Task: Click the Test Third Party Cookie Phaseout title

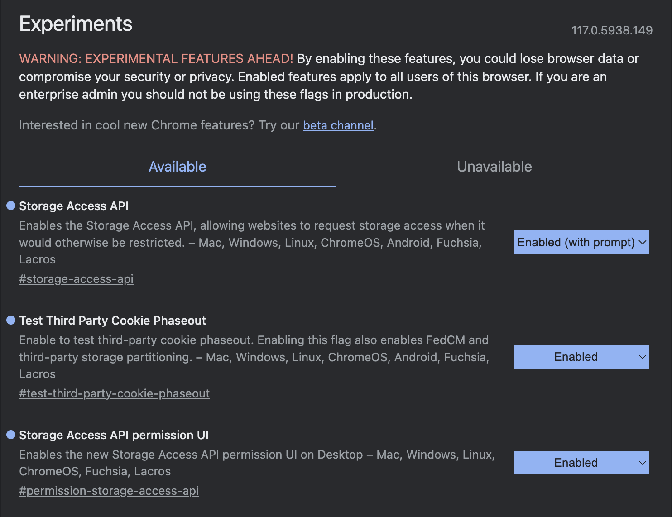Action: pos(112,321)
